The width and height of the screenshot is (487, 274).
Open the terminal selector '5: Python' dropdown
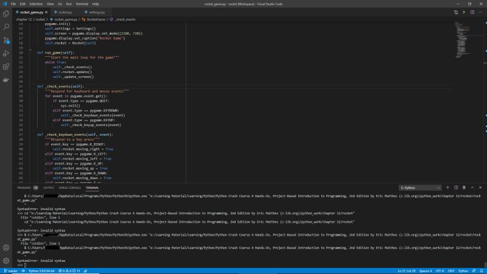(x=420, y=188)
